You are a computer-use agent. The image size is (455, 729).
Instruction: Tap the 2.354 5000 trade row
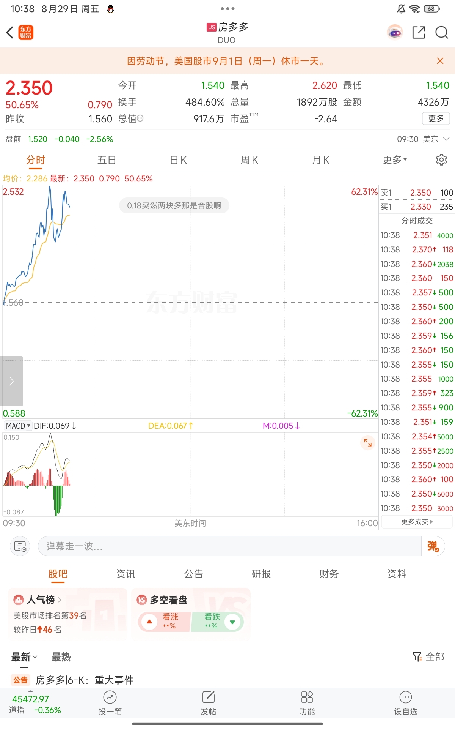tap(417, 436)
